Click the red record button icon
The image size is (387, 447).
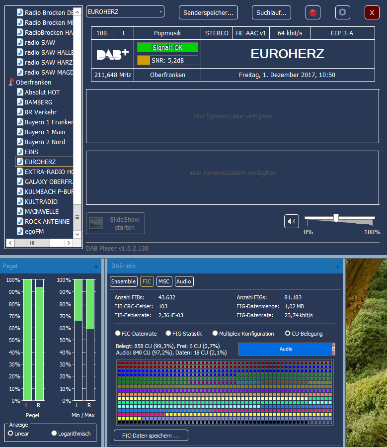[313, 12]
